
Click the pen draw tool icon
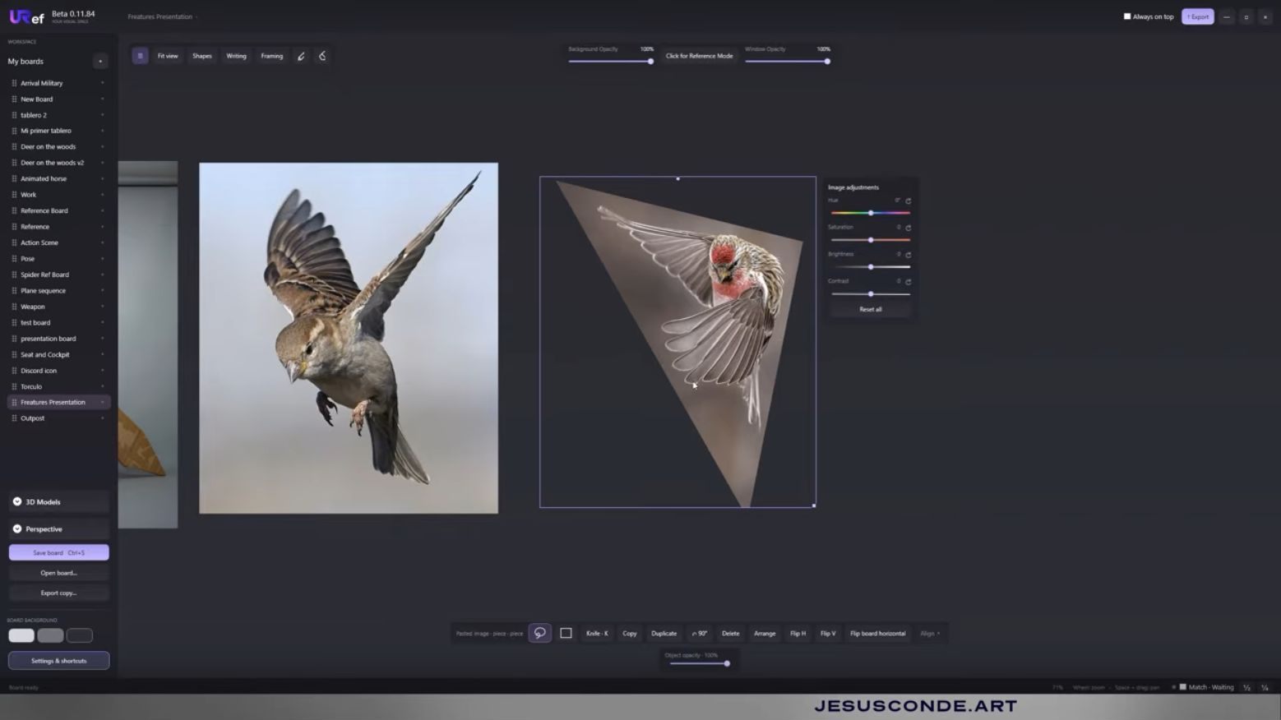(301, 56)
